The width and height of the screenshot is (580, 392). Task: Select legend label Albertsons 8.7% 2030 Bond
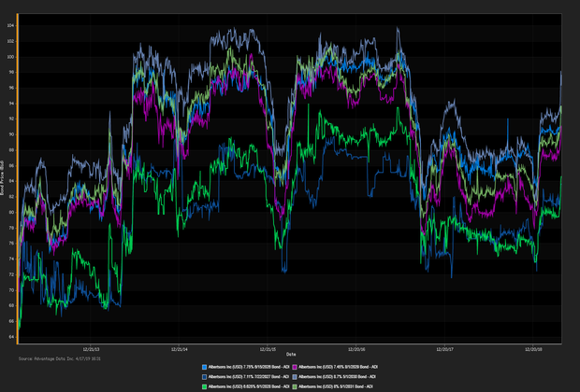338,377
